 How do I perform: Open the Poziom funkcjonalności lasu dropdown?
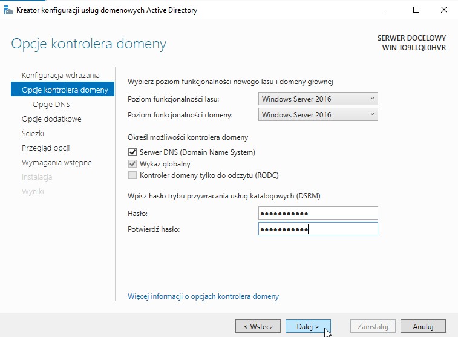pyautogui.click(x=318, y=99)
